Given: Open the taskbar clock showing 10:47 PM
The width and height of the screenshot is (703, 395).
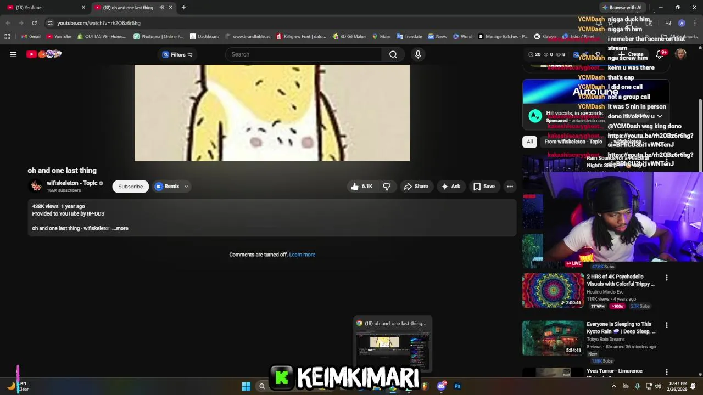Looking at the screenshot, I should pyautogui.click(x=678, y=386).
